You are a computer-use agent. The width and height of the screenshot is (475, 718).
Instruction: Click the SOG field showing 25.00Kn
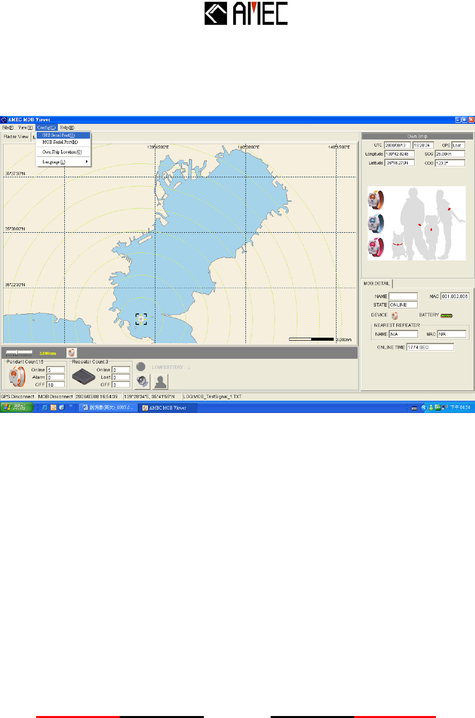(x=450, y=154)
